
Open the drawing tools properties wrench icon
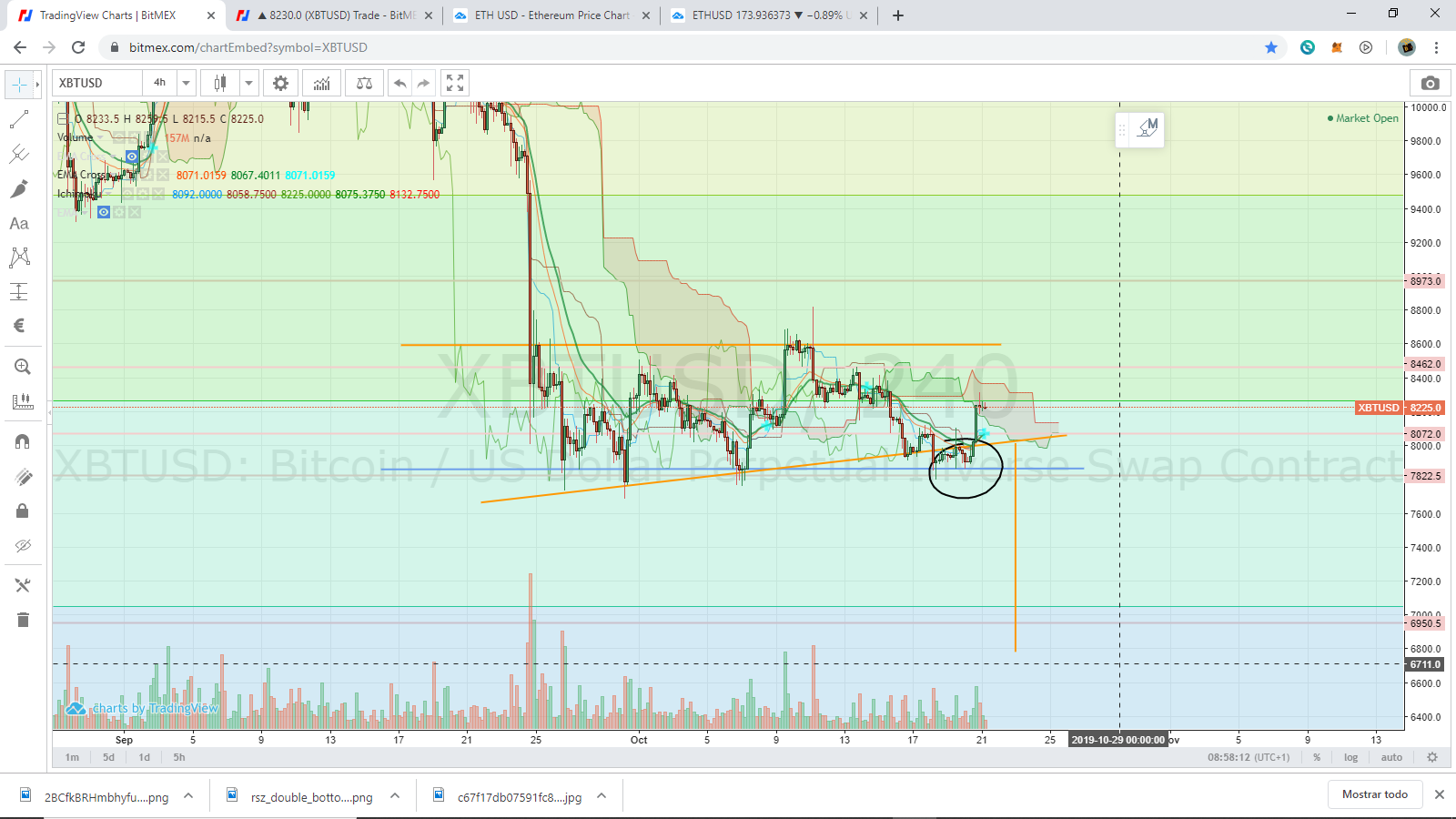[x=23, y=585]
